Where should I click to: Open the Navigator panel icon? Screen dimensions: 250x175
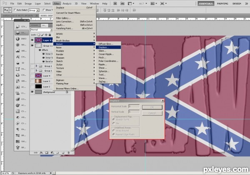(x=17, y=45)
